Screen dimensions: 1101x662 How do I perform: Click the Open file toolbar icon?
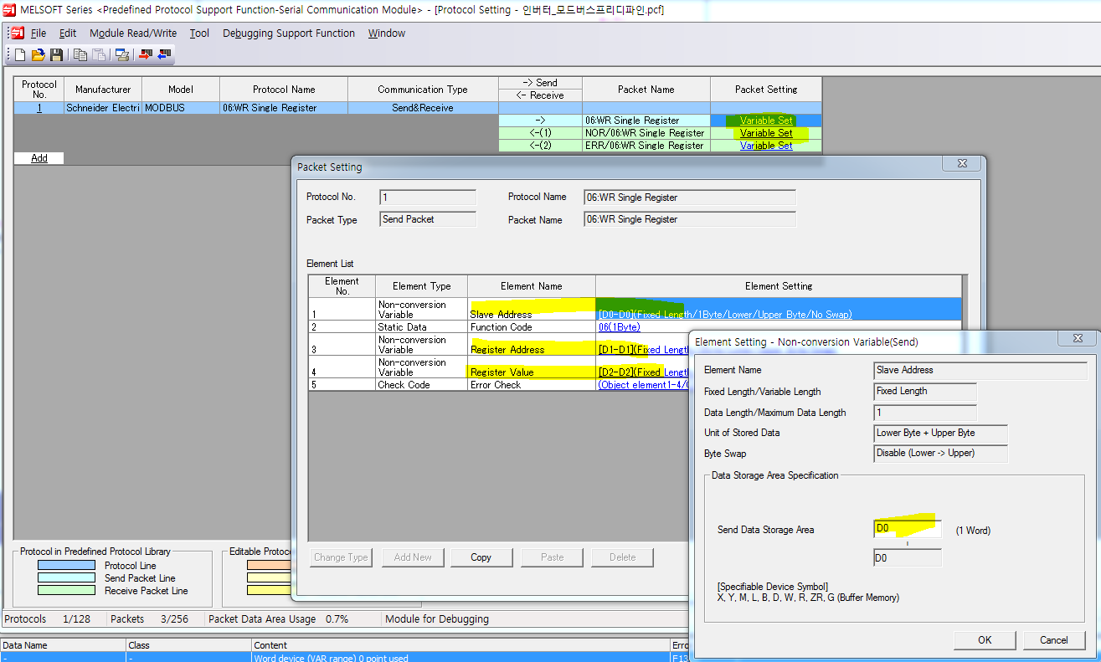click(x=39, y=55)
